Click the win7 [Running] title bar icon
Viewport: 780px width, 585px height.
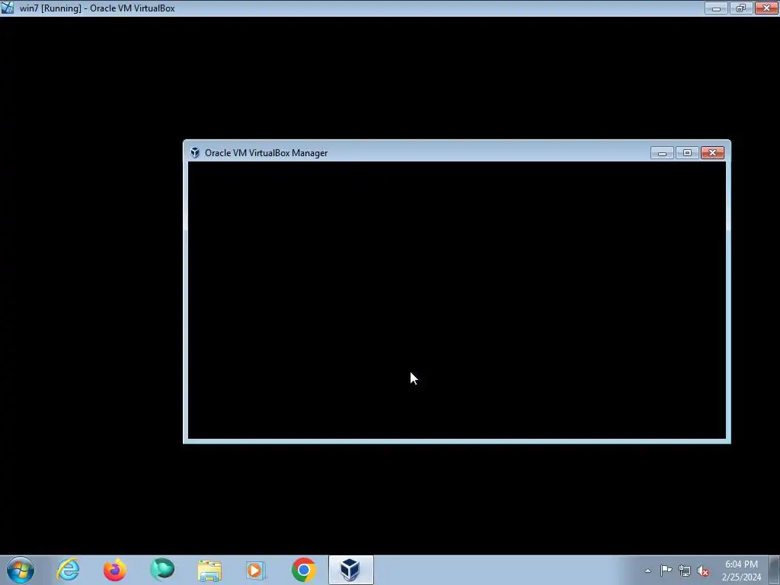[x=8, y=8]
